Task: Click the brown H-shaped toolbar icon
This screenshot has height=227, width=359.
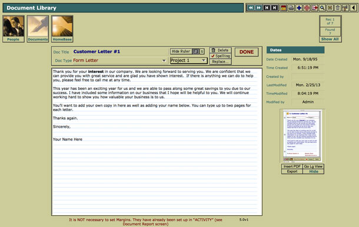Action: pos(330,8)
